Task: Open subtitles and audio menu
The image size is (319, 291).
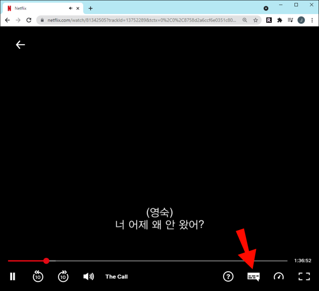Action: [253, 277]
